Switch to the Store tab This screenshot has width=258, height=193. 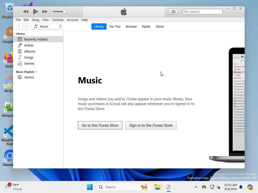159,27
